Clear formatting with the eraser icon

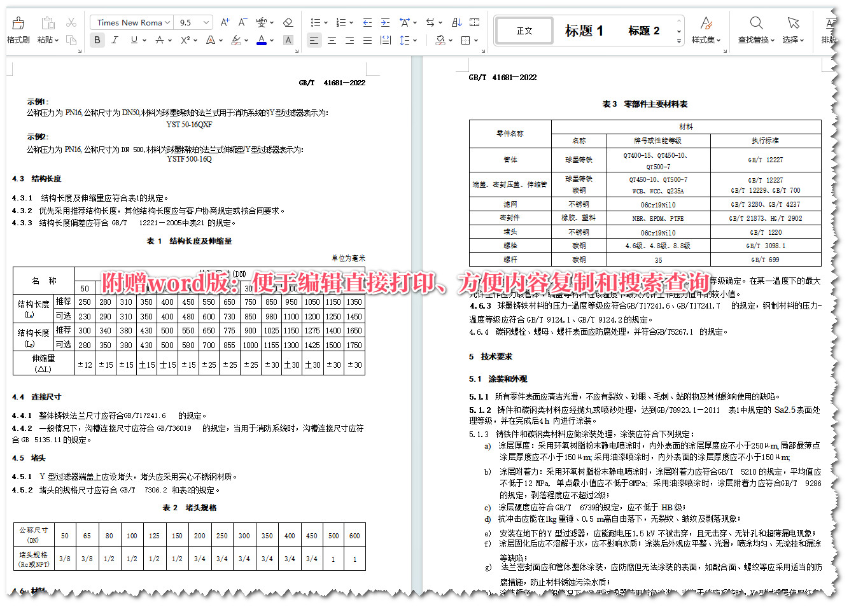(288, 22)
